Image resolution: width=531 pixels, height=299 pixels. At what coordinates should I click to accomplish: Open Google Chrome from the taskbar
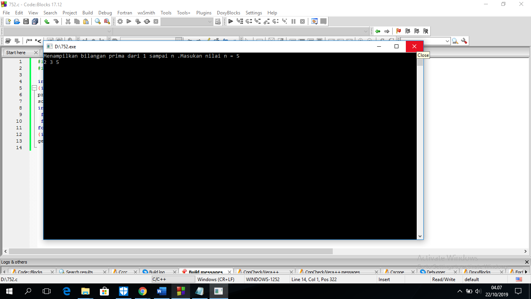click(x=142, y=291)
